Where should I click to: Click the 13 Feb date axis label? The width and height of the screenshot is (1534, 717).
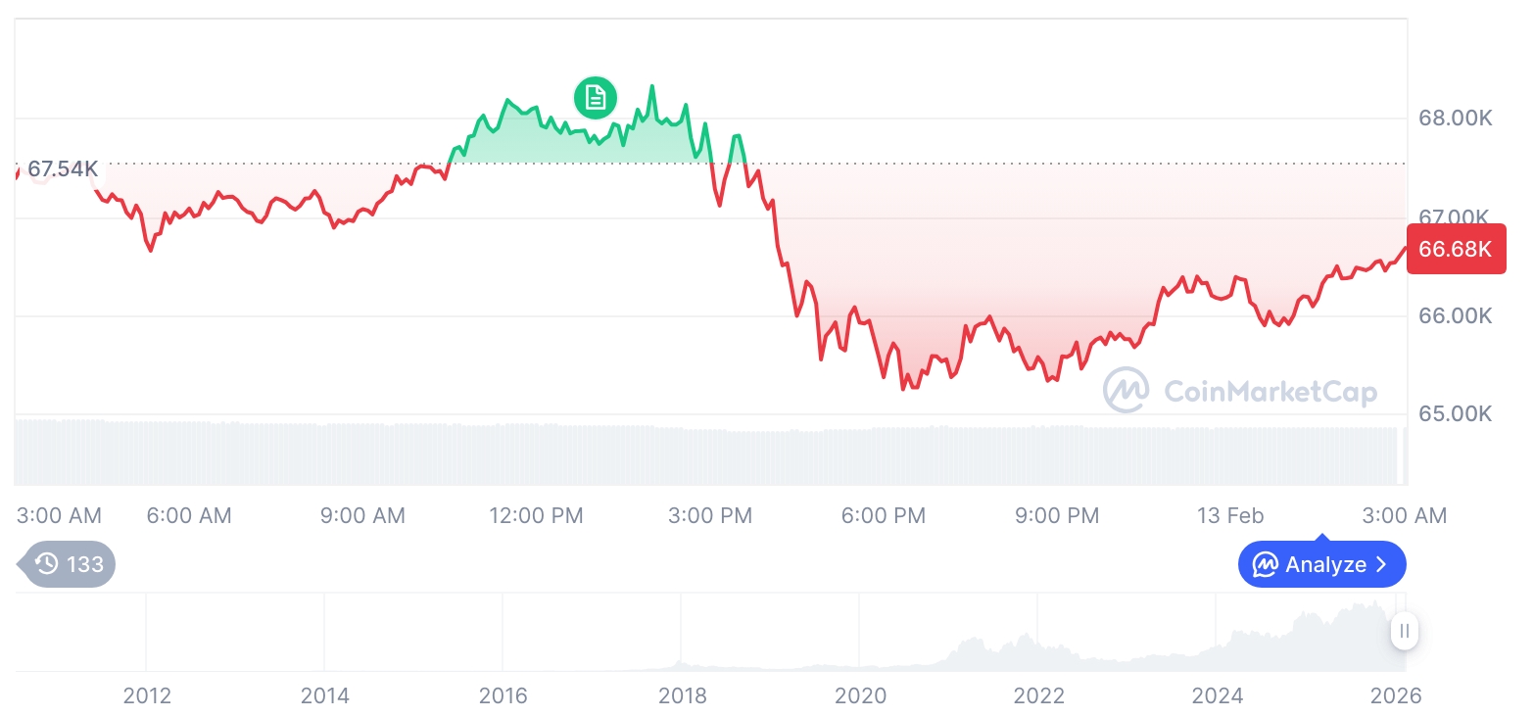pos(1230,515)
